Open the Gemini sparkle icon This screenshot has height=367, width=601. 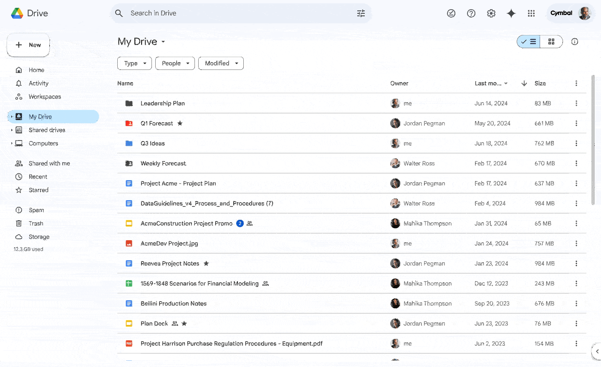511,13
